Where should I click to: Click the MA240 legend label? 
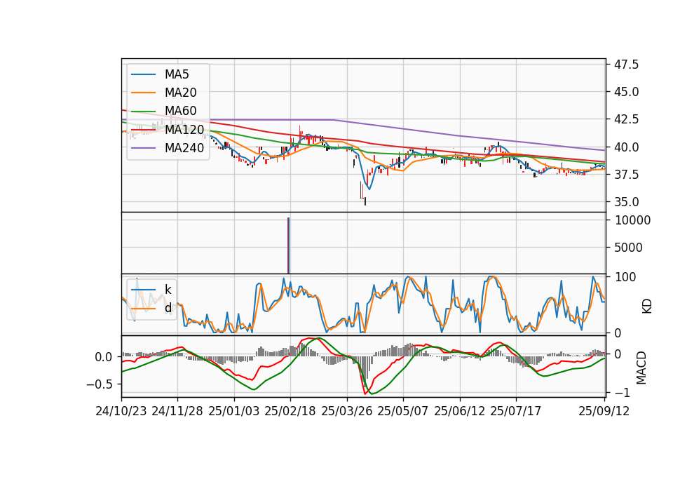click(184, 148)
